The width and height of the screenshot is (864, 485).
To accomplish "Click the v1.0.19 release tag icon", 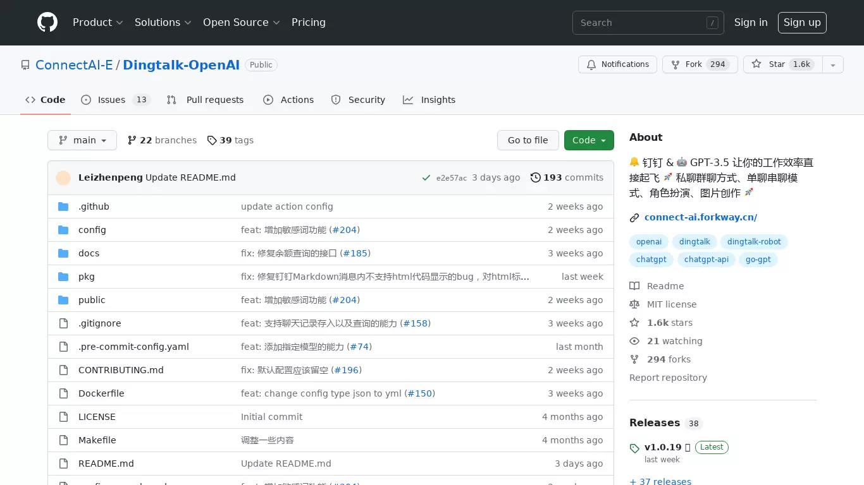I will pos(634,448).
